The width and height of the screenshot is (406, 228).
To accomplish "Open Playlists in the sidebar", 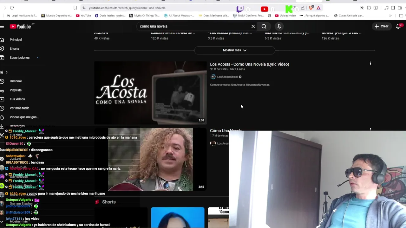I will [x=16, y=90].
